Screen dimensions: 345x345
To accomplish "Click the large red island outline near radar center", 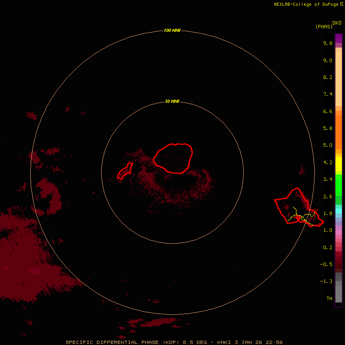I will pyautogui.click(x=173, y=159).
